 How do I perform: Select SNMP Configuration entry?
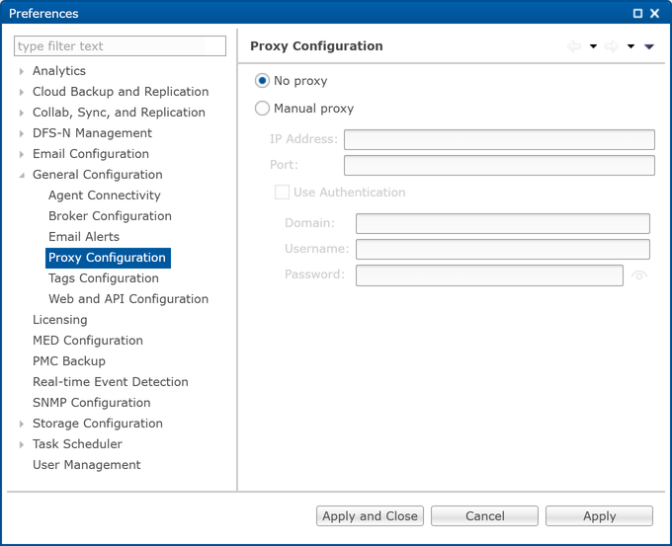coord(92,403)
